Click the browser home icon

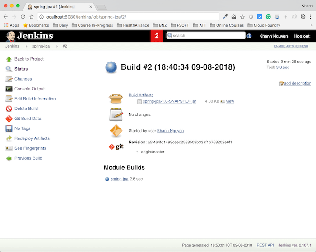tap(32, 17)
